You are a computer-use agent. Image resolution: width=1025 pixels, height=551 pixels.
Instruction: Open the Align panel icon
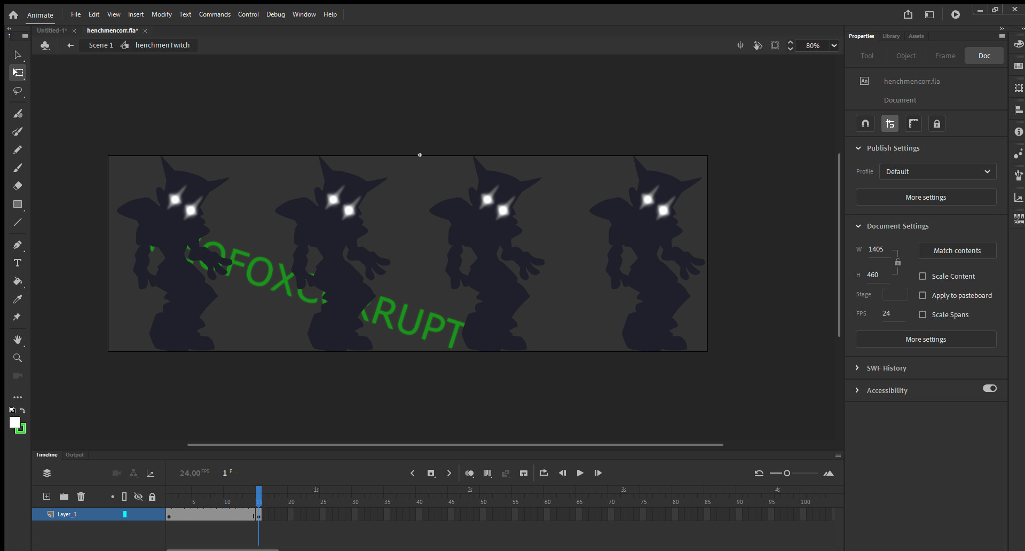[1019, 109]
